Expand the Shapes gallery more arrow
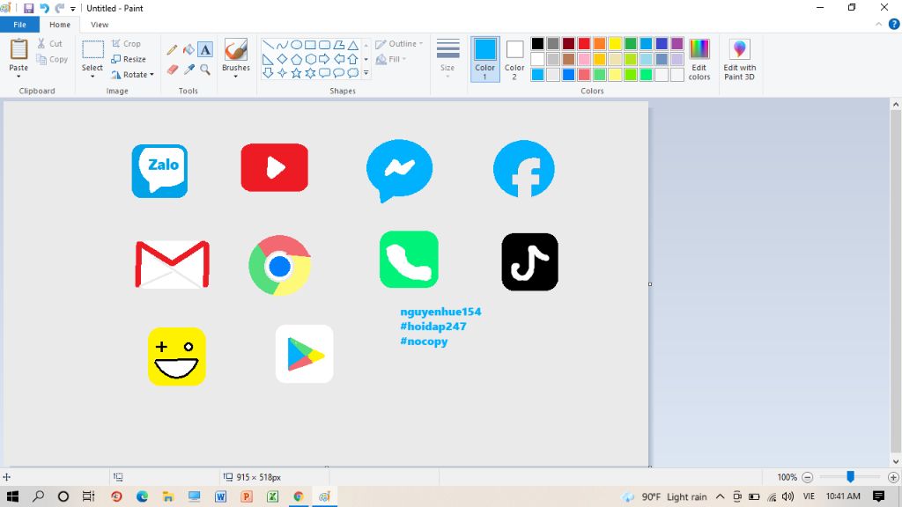Screen dimensions: 902x507 366,73
